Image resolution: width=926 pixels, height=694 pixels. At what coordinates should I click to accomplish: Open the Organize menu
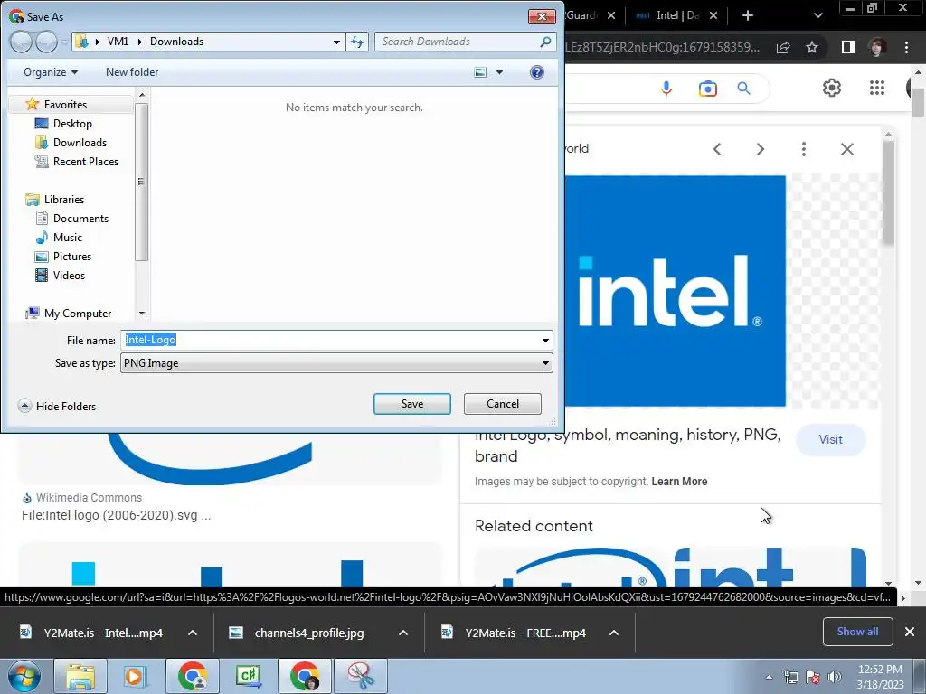pyautogui.click(x=51, y=72)
